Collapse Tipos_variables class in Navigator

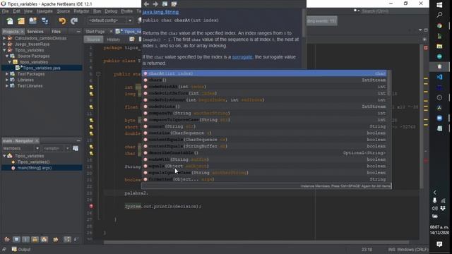click(x=4, y=156)
